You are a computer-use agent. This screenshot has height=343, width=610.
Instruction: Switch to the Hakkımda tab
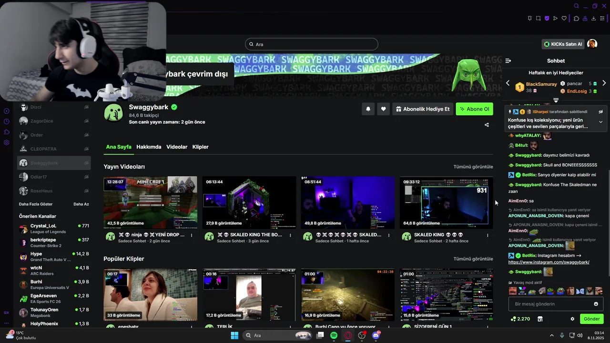[149, 147]
